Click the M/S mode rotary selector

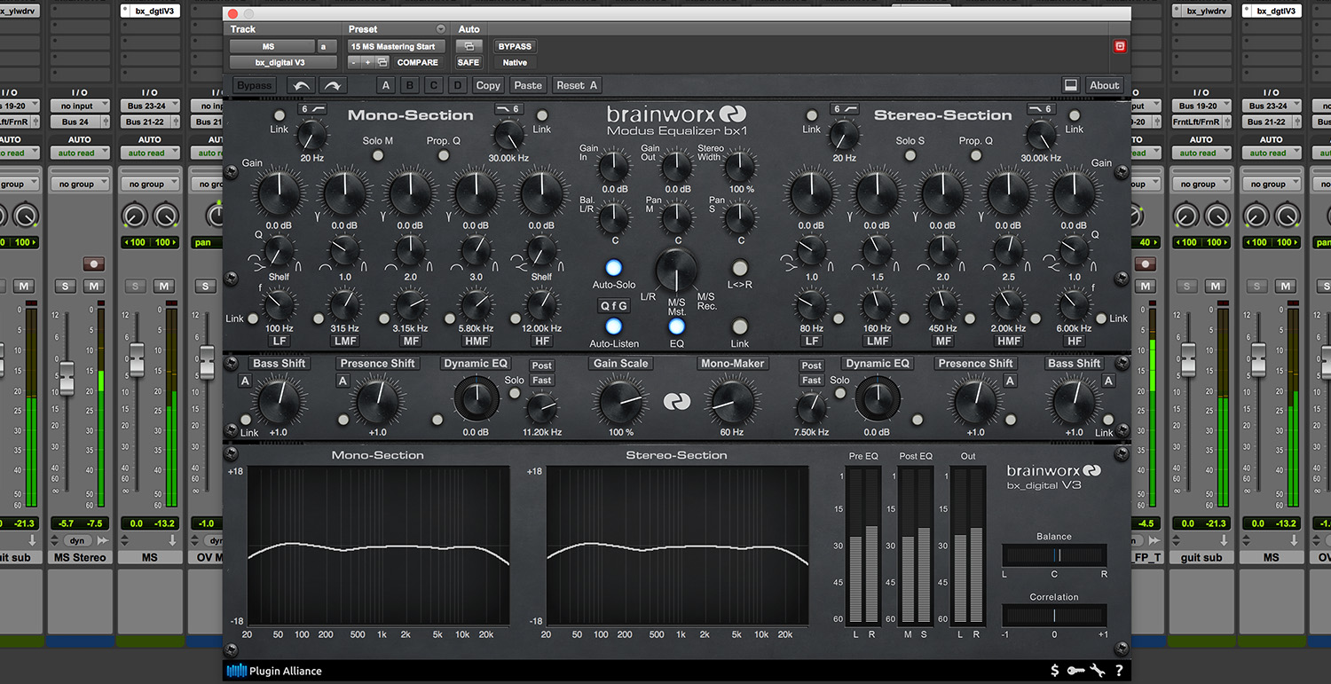click(x=677, y=270)
